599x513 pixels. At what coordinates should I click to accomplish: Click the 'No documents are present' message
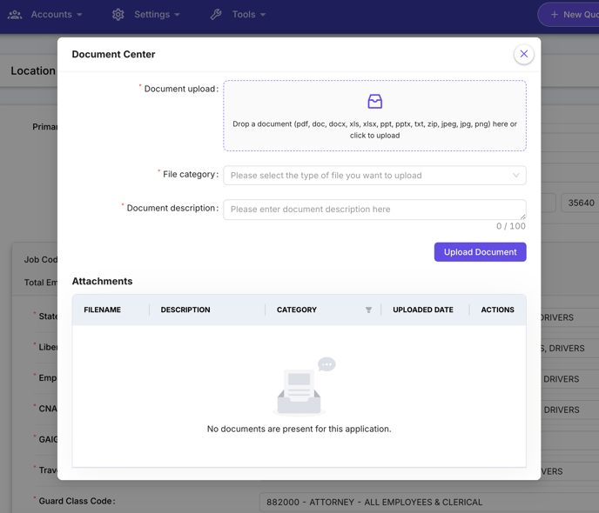tap(299, 429)
